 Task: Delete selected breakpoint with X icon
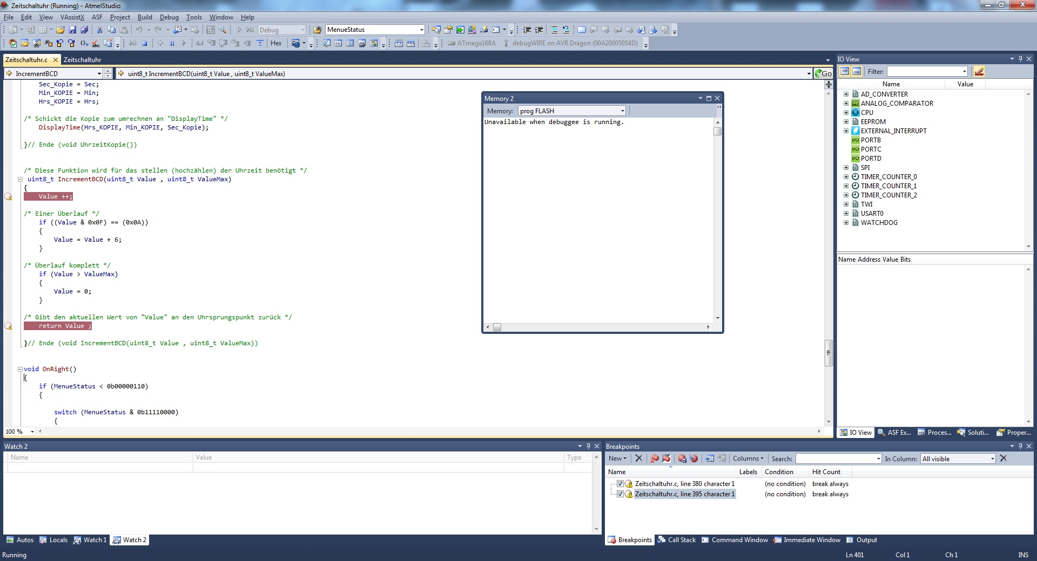(638, 459)
